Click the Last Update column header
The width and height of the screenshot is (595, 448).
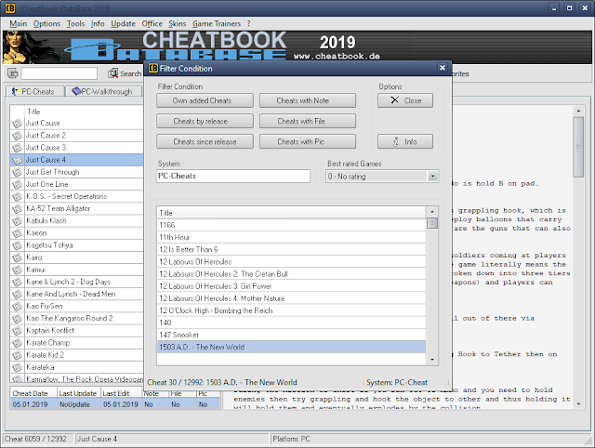[x=78, y=393]
